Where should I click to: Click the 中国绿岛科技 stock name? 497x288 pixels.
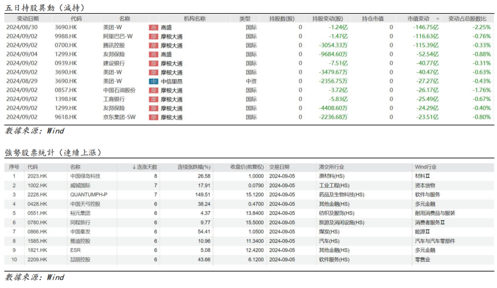pos(85,176)
